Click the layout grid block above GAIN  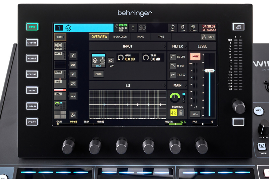tap(60, 115)
